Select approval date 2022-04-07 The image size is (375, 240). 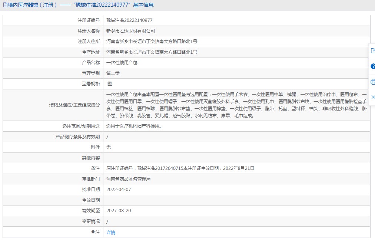click(x=119, y=190)
